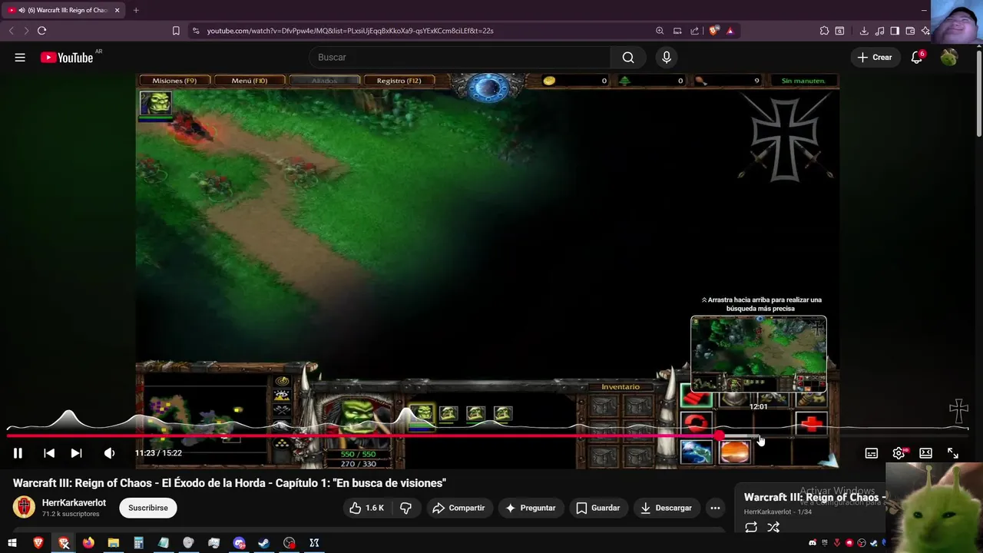
Task: Click the address bar URL
Action: 350,31
